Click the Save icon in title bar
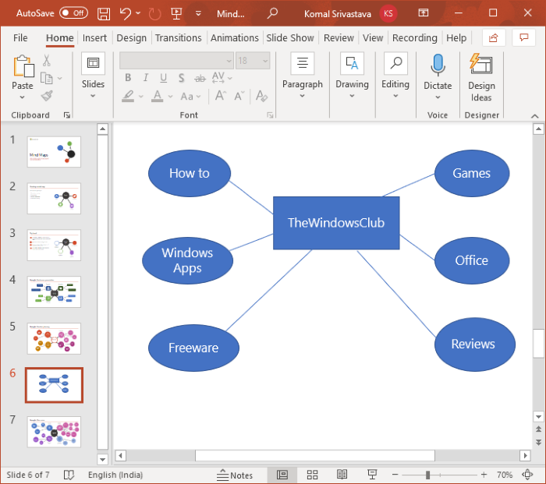 pos(104,13)
